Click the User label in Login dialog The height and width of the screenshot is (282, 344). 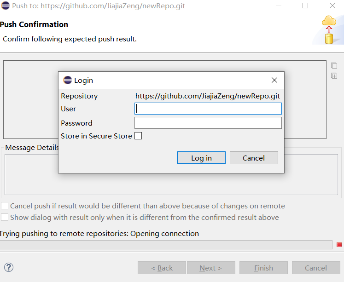pyautogui.click(x=69, y=109)
